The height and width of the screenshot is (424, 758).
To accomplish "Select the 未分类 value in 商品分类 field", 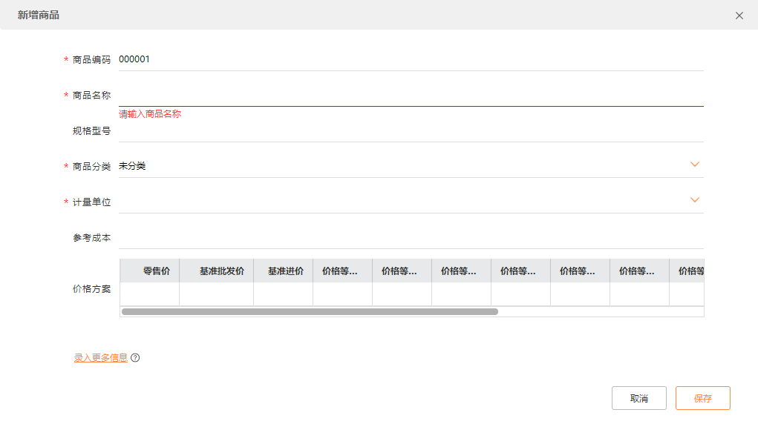I will [x=132, y=166].
